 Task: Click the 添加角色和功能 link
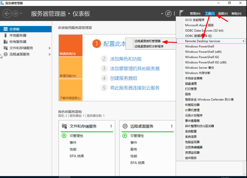pos(126,59)
